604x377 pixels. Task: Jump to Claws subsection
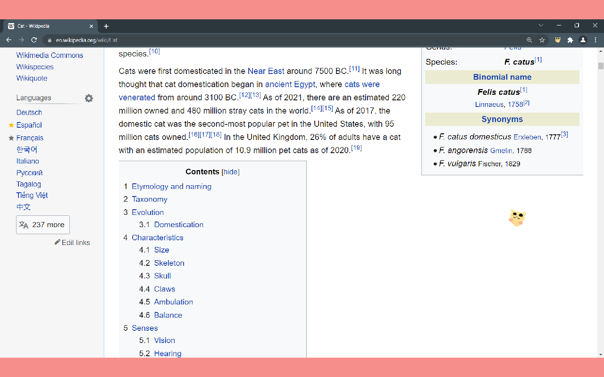tap(165, 289)
